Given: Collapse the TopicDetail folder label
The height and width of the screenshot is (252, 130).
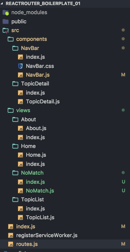Looking at the screenshot, I should (x=35, y=84).
